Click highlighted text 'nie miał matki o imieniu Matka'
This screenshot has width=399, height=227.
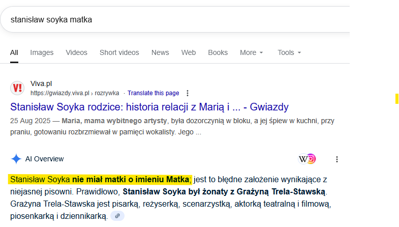(131, 179)
